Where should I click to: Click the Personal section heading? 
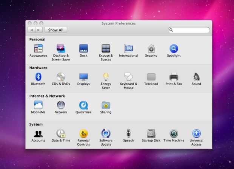37,39
